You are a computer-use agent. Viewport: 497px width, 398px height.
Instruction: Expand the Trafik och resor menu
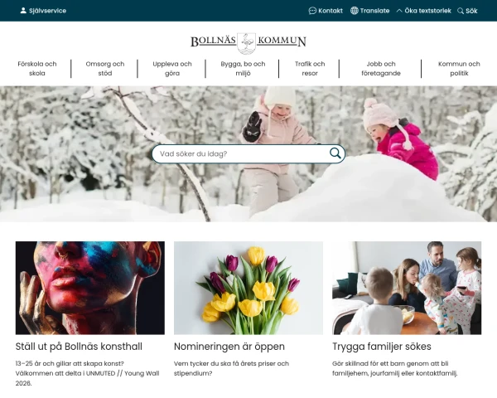tap(310, 69)
